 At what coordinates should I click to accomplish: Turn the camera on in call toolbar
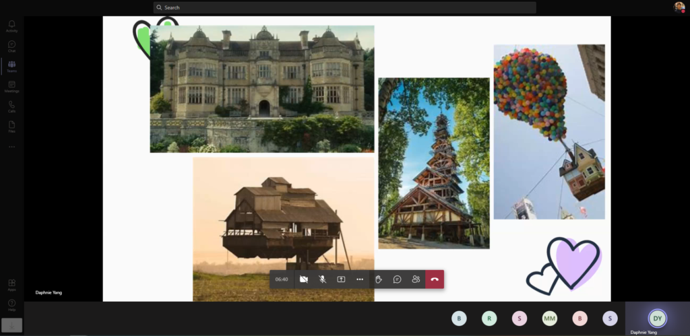coord(304,279)
